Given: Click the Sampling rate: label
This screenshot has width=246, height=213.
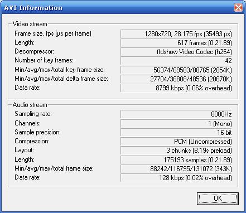Looking at the screenshot, I should click(x=33, y=114).
